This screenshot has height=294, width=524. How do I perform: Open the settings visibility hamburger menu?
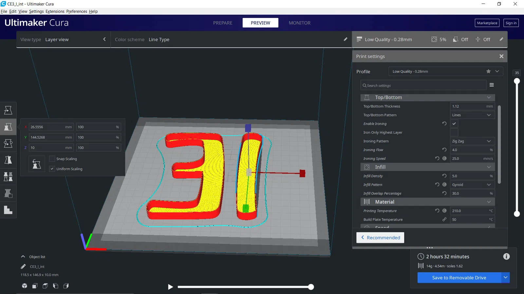pyautogui.click(x=492, y=85)
